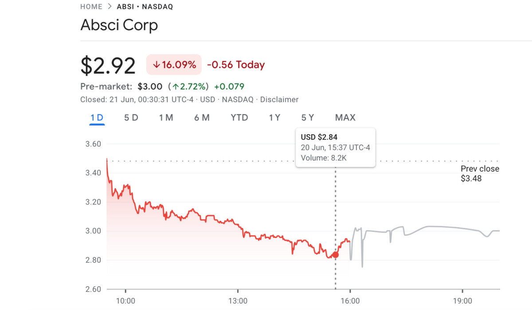Click the Absci Corp title heading
Image resolution: width=532 pixels, height=310 pixels.
click(x=119, y=25)
